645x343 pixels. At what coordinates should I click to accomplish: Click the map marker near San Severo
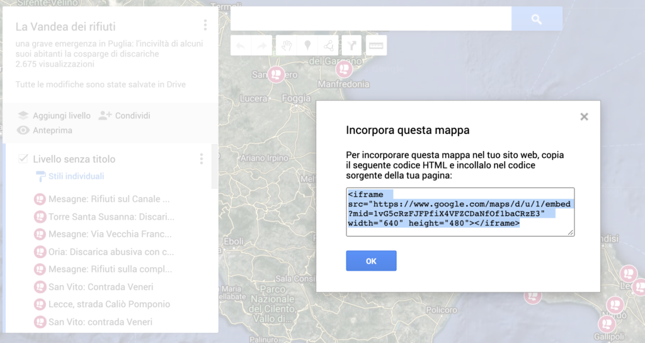click(276, 74)
